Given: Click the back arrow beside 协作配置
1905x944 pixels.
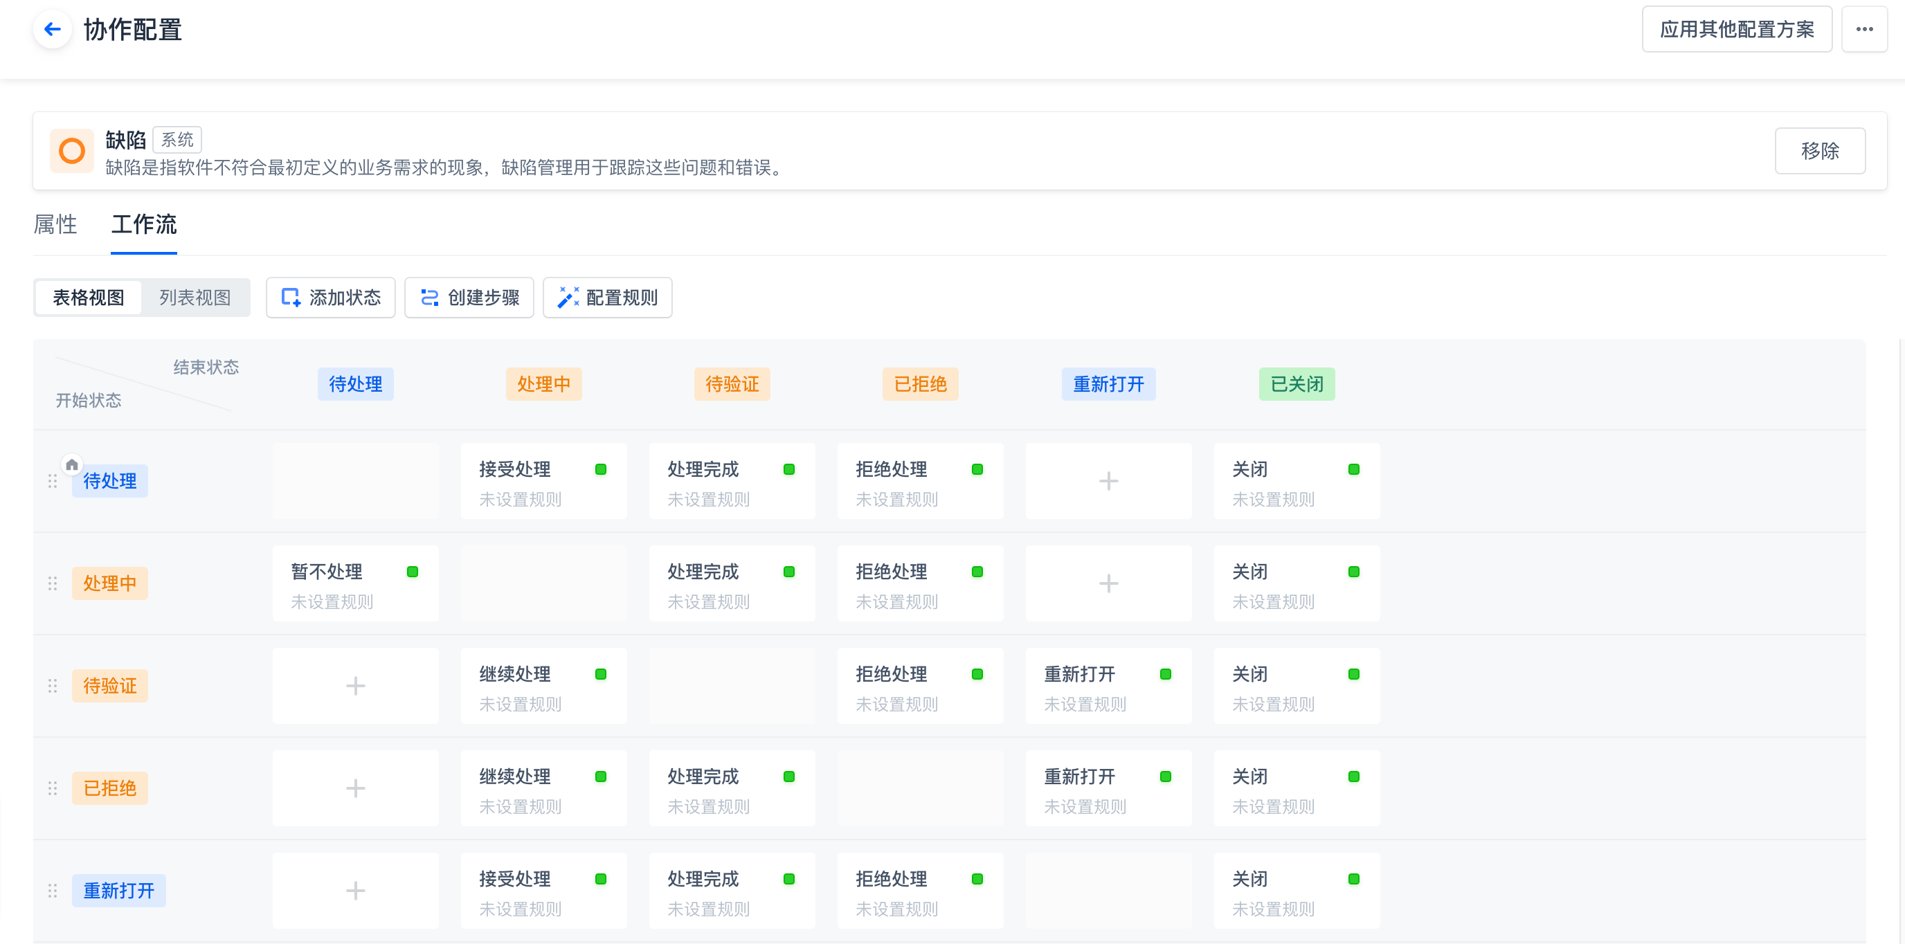Looking at the screenshot, I should (51, 29).
